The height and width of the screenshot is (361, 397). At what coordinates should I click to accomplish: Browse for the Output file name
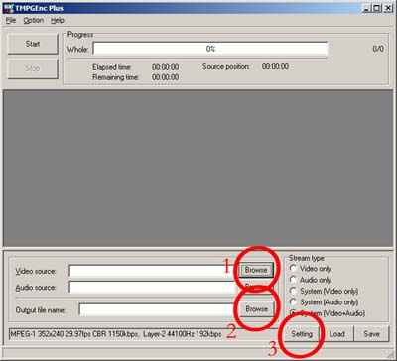257,309
